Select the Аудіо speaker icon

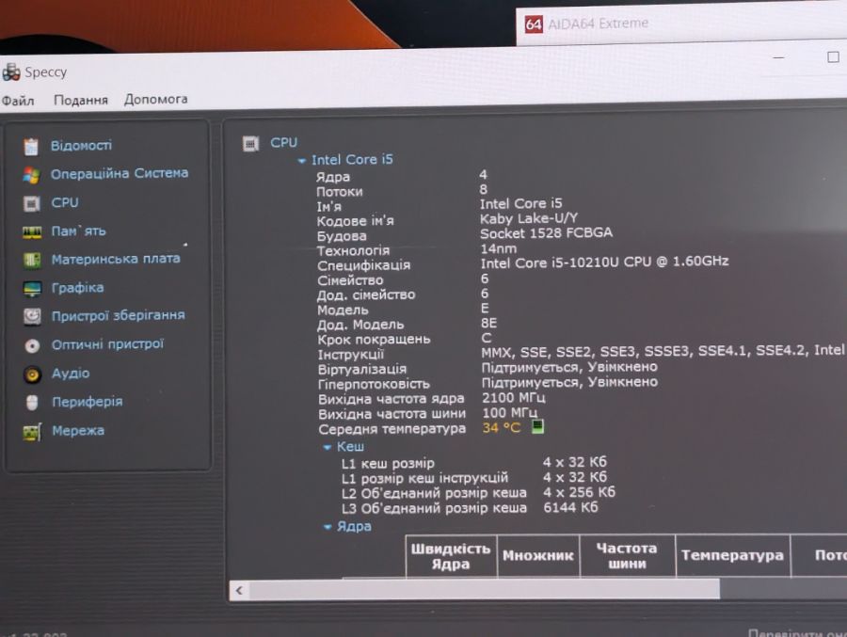(x=32, y=374)
